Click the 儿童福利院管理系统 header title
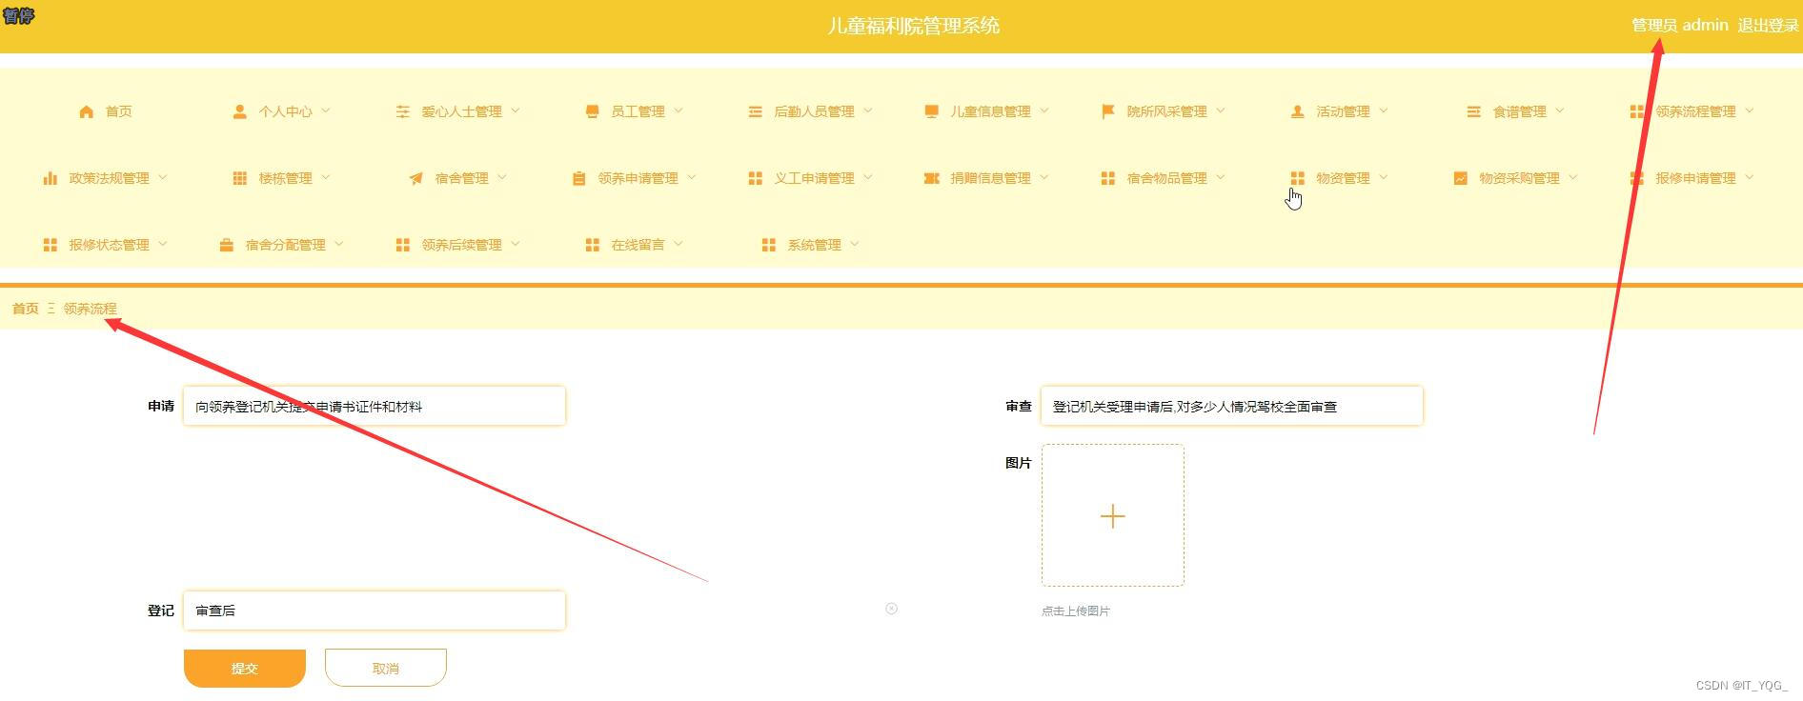This screenshot has width=1803, height=701. 913,26
